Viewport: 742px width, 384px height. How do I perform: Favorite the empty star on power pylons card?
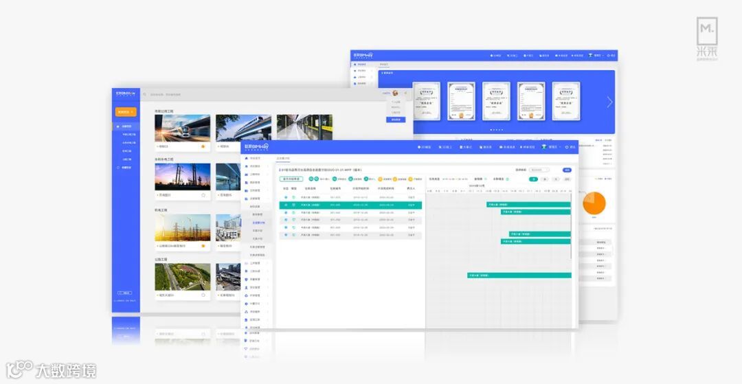pyautogui.click(x=203, y=195)
